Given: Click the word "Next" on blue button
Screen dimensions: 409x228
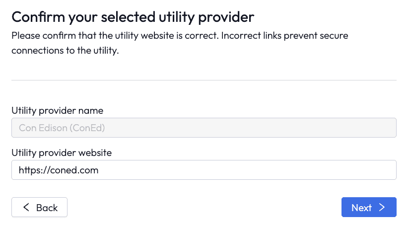Looking at the screenshot, I should [x=361, y=208].
